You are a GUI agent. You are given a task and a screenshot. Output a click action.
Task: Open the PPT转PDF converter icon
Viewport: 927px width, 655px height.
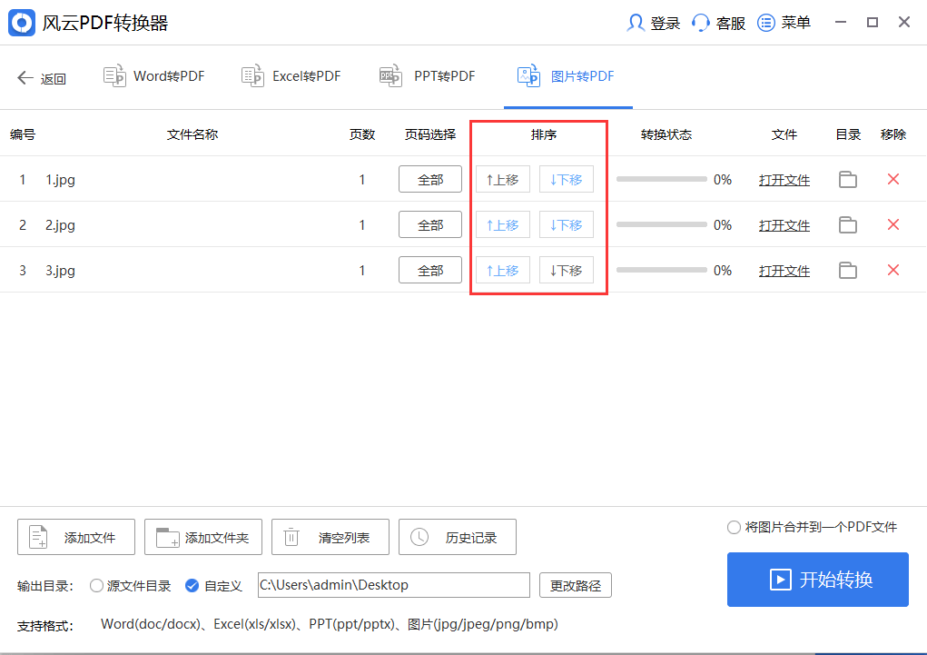390,75
